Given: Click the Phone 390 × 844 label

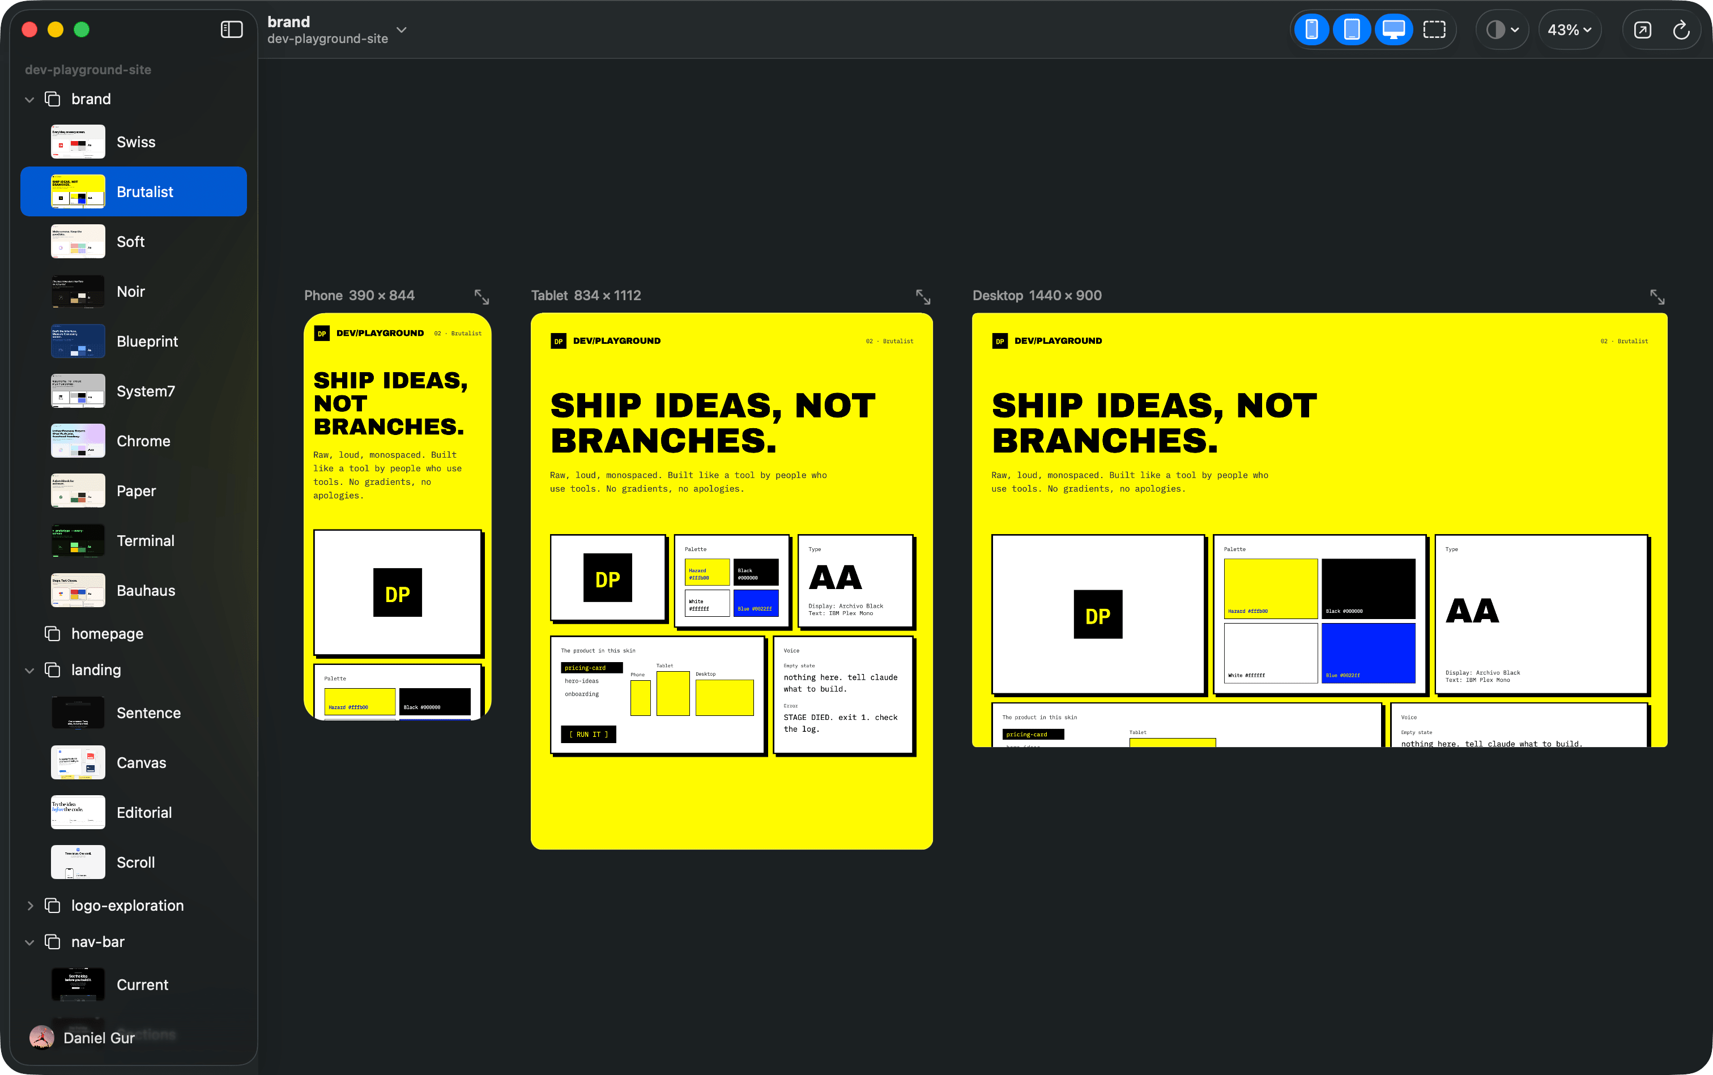Looking at the screenshot, I should (359, 295).
